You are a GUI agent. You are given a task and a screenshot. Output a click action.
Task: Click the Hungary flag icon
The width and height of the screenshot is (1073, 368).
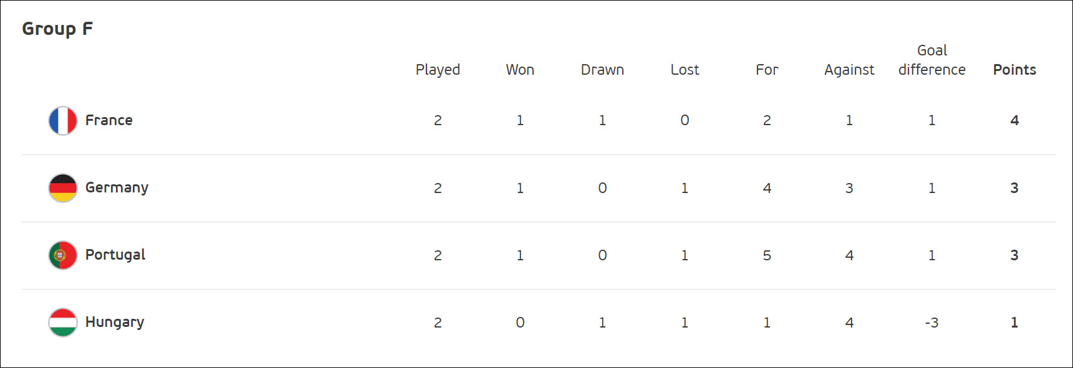pyautogui.click(x=63, y=323)
